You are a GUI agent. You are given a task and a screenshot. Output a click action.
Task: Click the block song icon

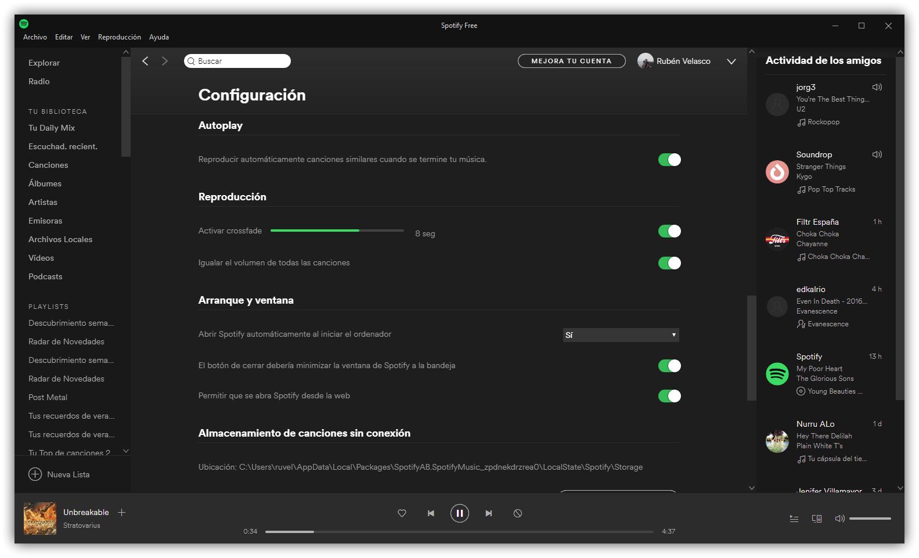[x=518, y=513]
